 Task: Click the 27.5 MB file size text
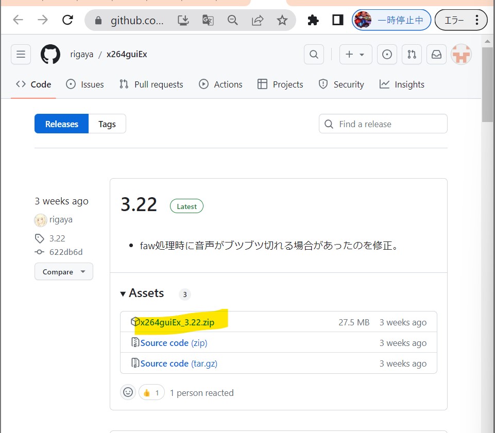pyautogui.click(x=354, y=322)
